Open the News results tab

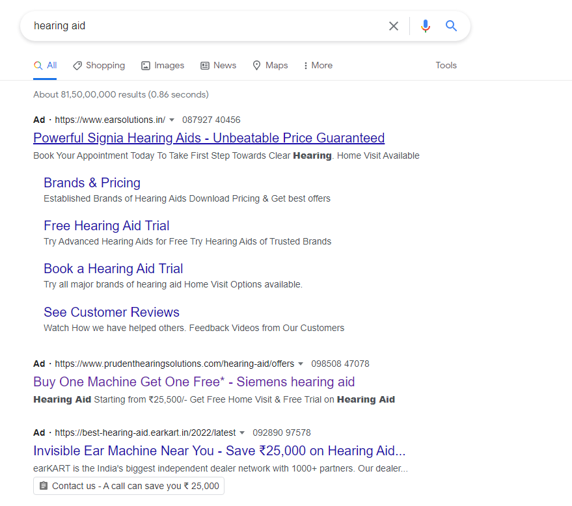point(218,66)
